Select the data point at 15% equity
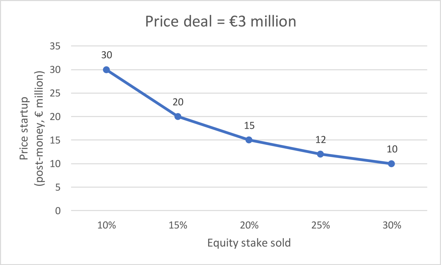 178,116
